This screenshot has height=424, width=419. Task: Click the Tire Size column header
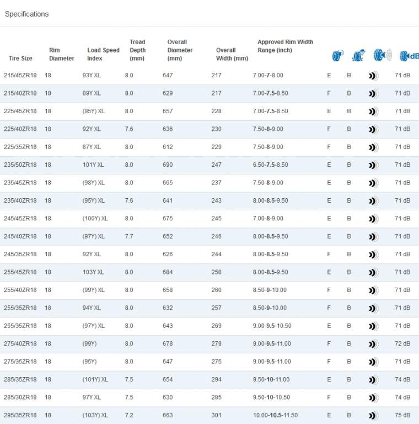pos(20,59)
